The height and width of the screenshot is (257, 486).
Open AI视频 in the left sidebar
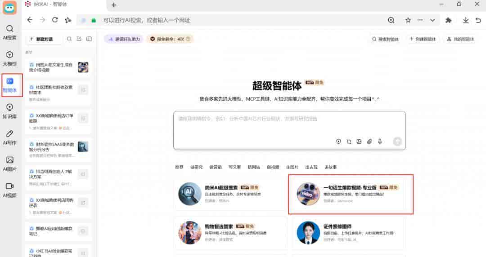pyautogui.click(x=9, y=191)
